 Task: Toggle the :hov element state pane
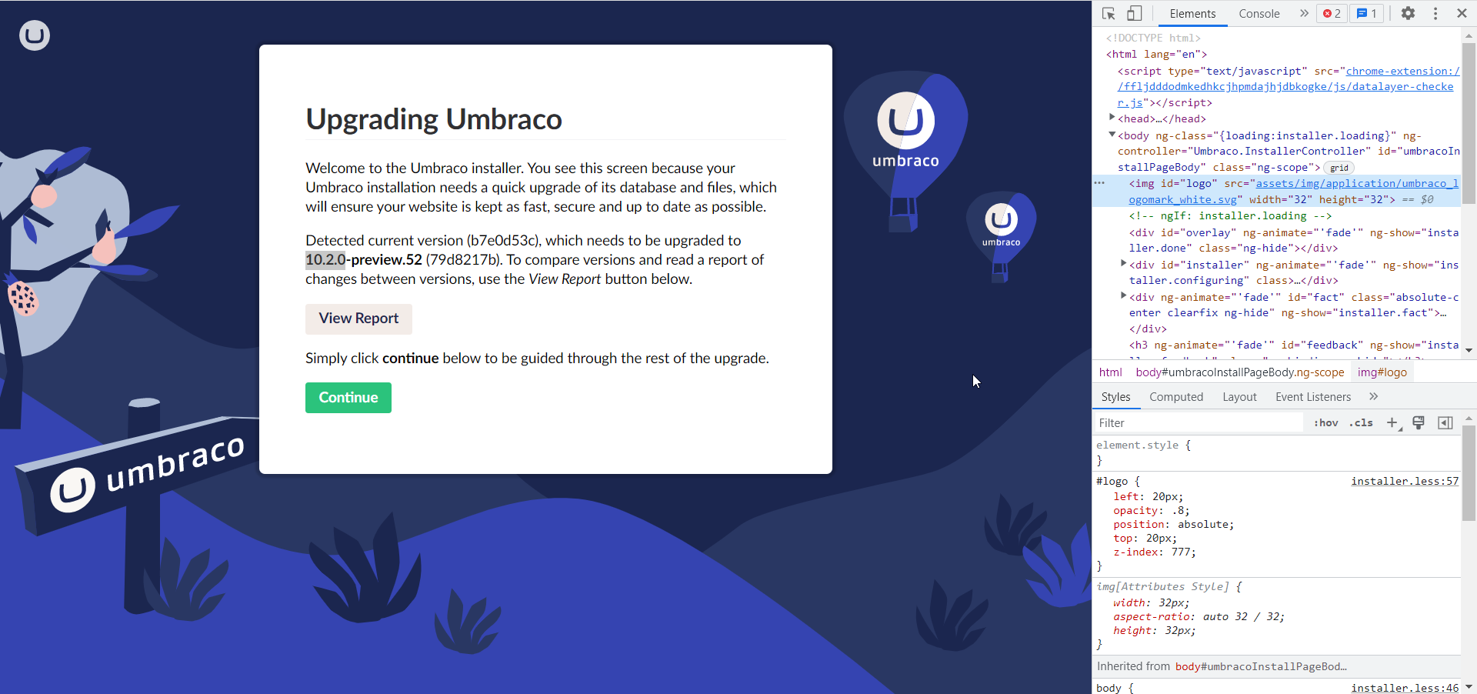coord(1325,422)
